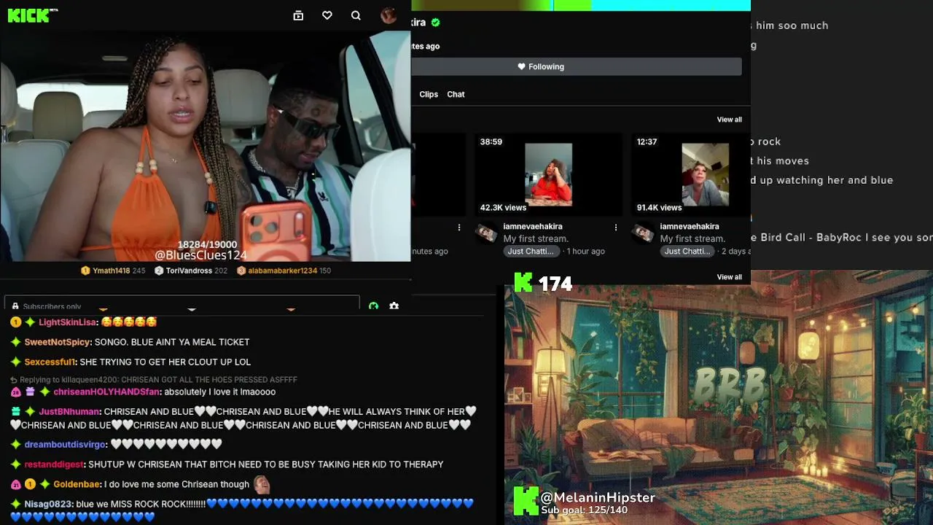Click the search magnifier icon
Viewport: 933px width, 525px height.
pos(356,15)
